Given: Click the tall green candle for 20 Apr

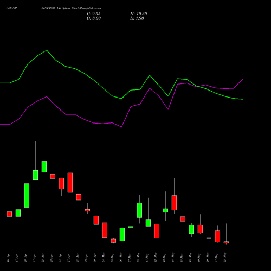Looking at the screenshot, I should point(27,195).
